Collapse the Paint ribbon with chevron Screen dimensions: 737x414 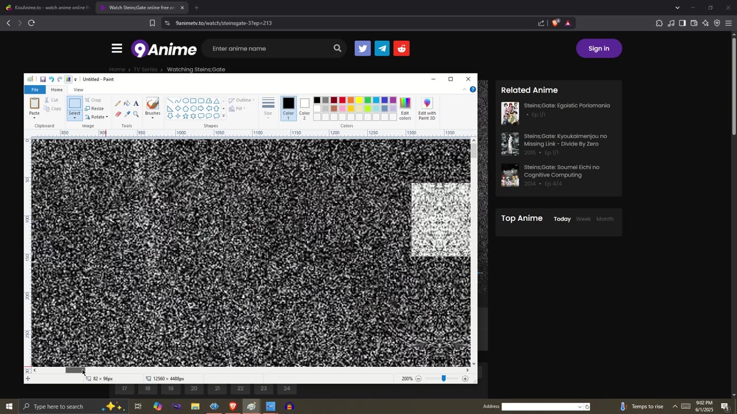point(465,90)
